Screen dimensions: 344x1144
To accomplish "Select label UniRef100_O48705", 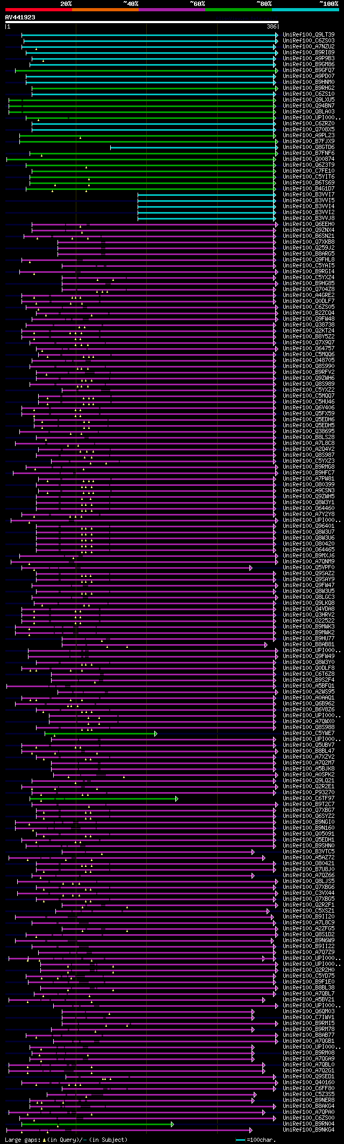I will (x=309, y=361).
